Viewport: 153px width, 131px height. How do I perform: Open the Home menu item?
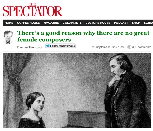coord(9,23)
